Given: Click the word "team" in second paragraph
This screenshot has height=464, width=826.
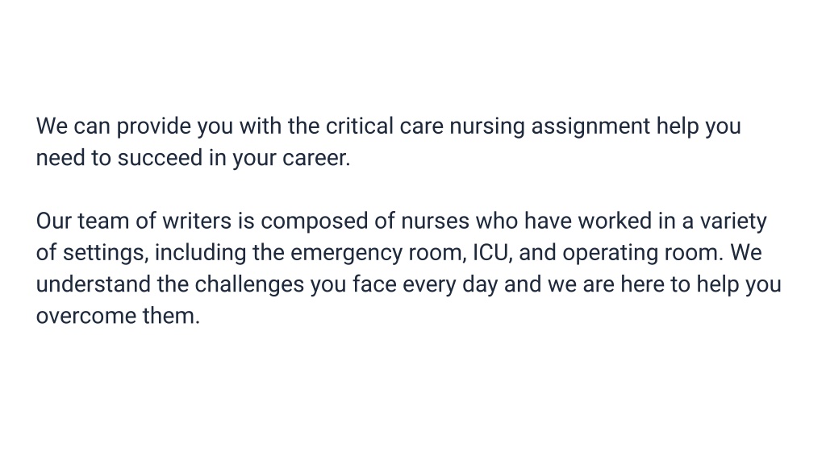Looking at the screenshot, I should tap(103, 221).
